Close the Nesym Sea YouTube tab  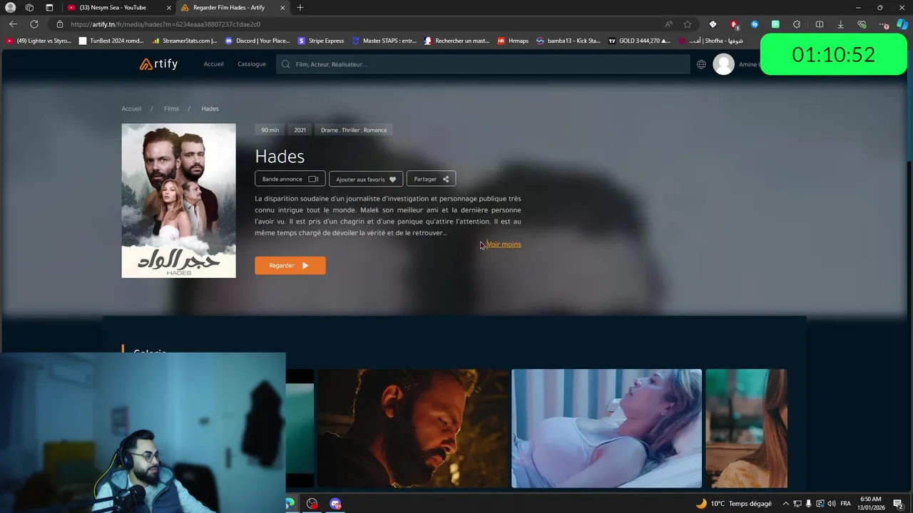click(169, 7)
